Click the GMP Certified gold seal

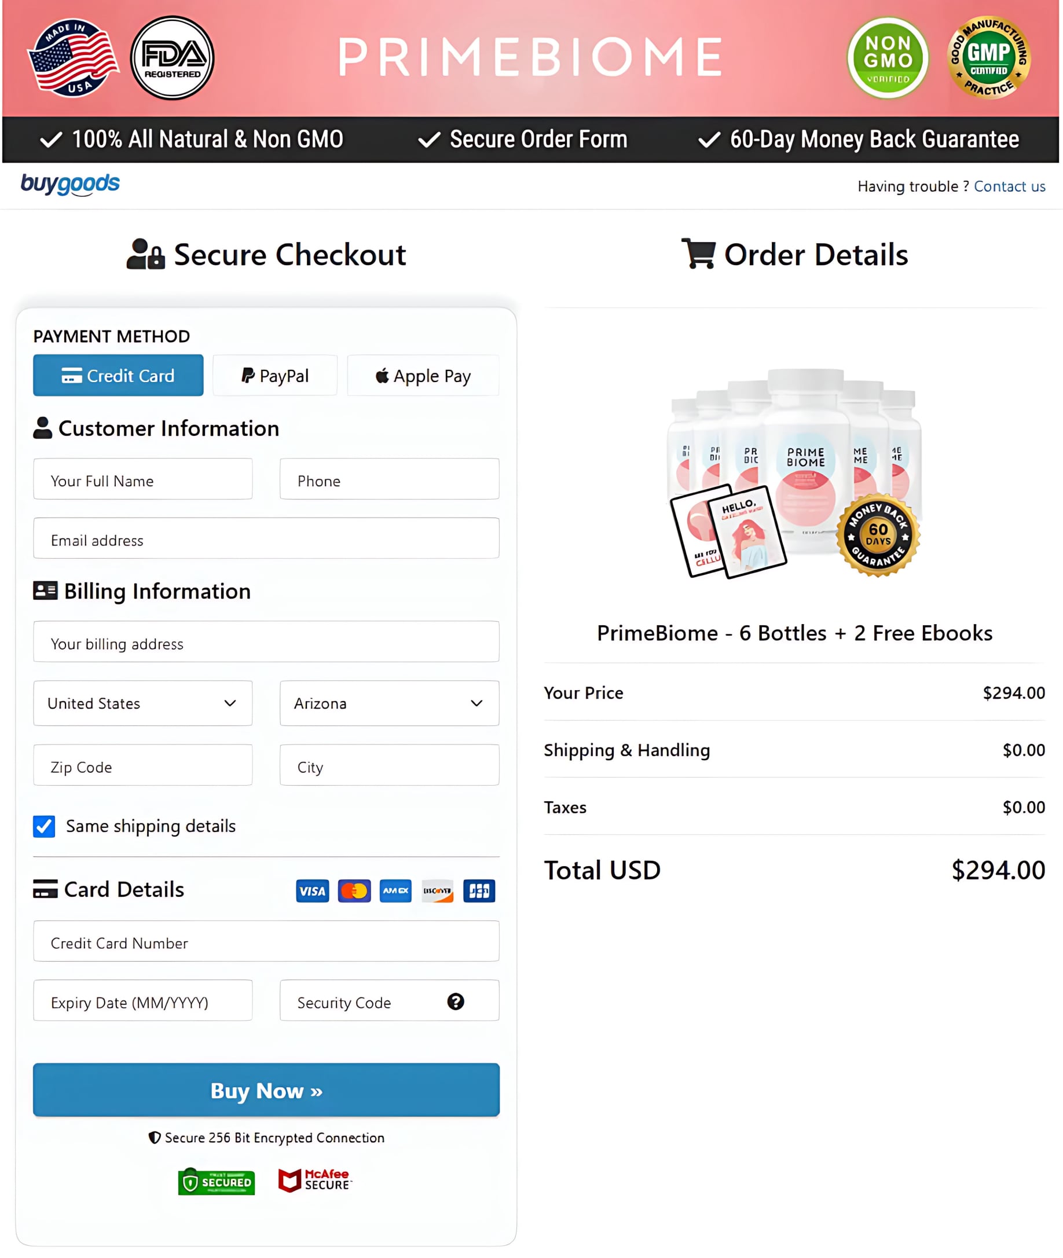coord(989,57)
